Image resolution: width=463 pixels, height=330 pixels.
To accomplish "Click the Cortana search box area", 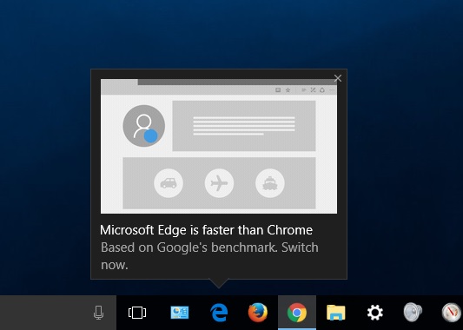I will (x=58, y=313).
